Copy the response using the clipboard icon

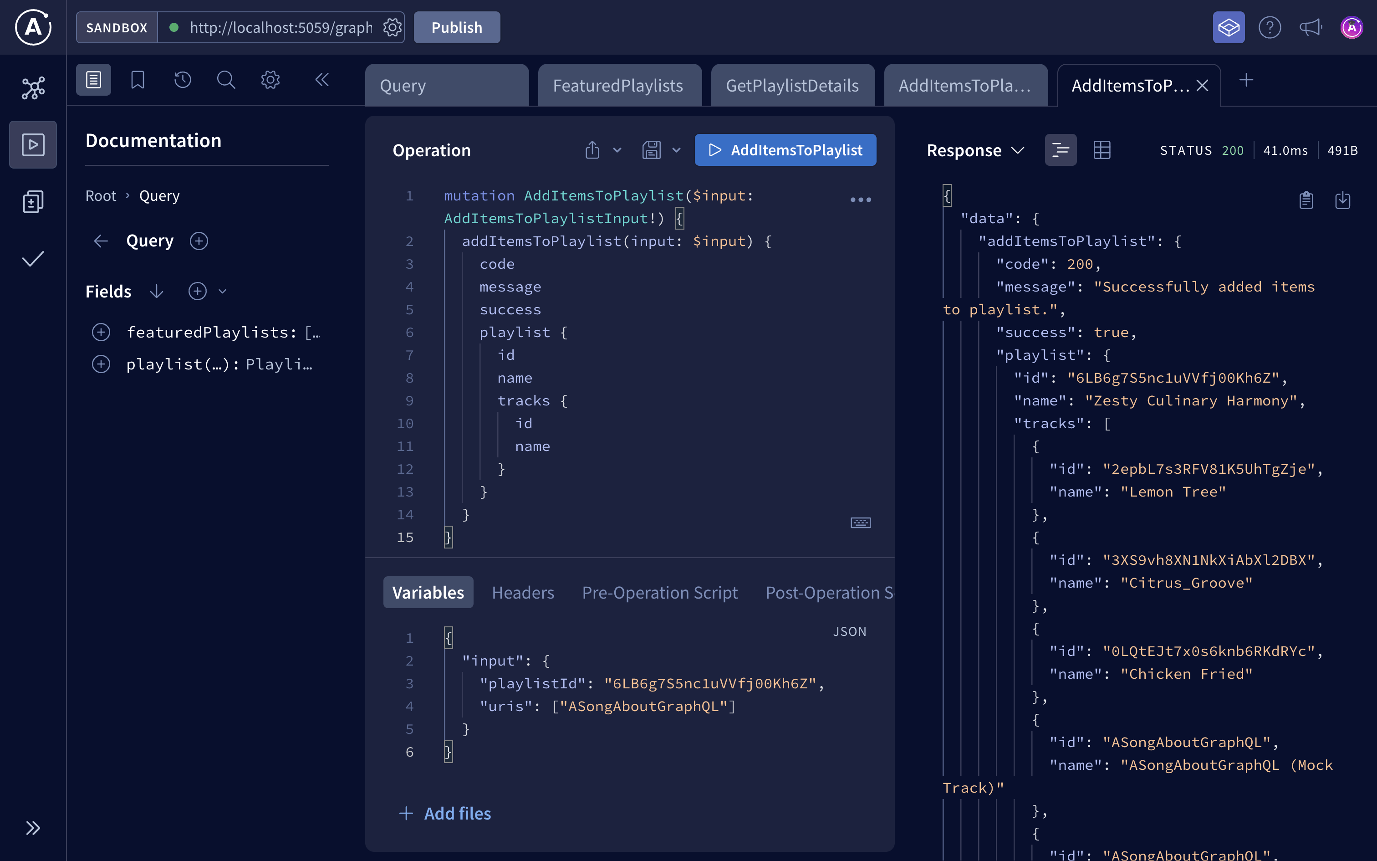1306,200
